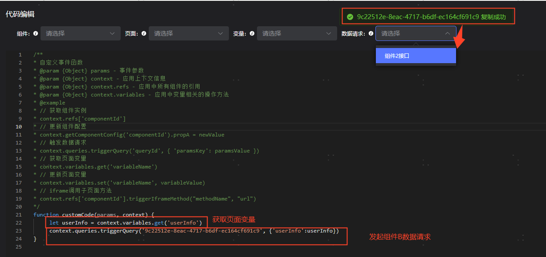Viewport: 546px width, 257px height.
Task: Expand the 变量 请选择 dropdown
Action: pos(297,33)
